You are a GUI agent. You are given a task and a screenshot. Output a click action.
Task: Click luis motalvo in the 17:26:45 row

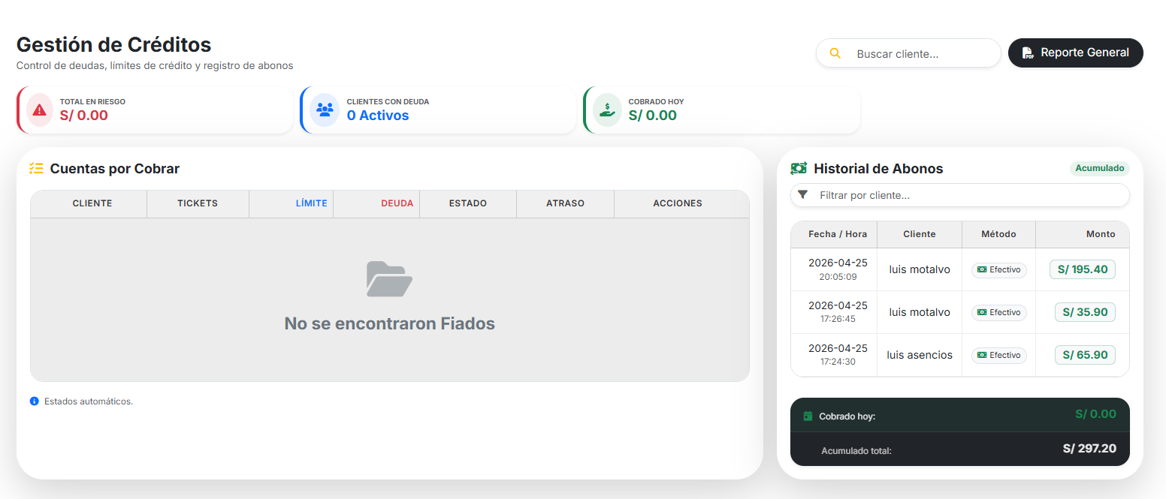click(x=920, y=312)
